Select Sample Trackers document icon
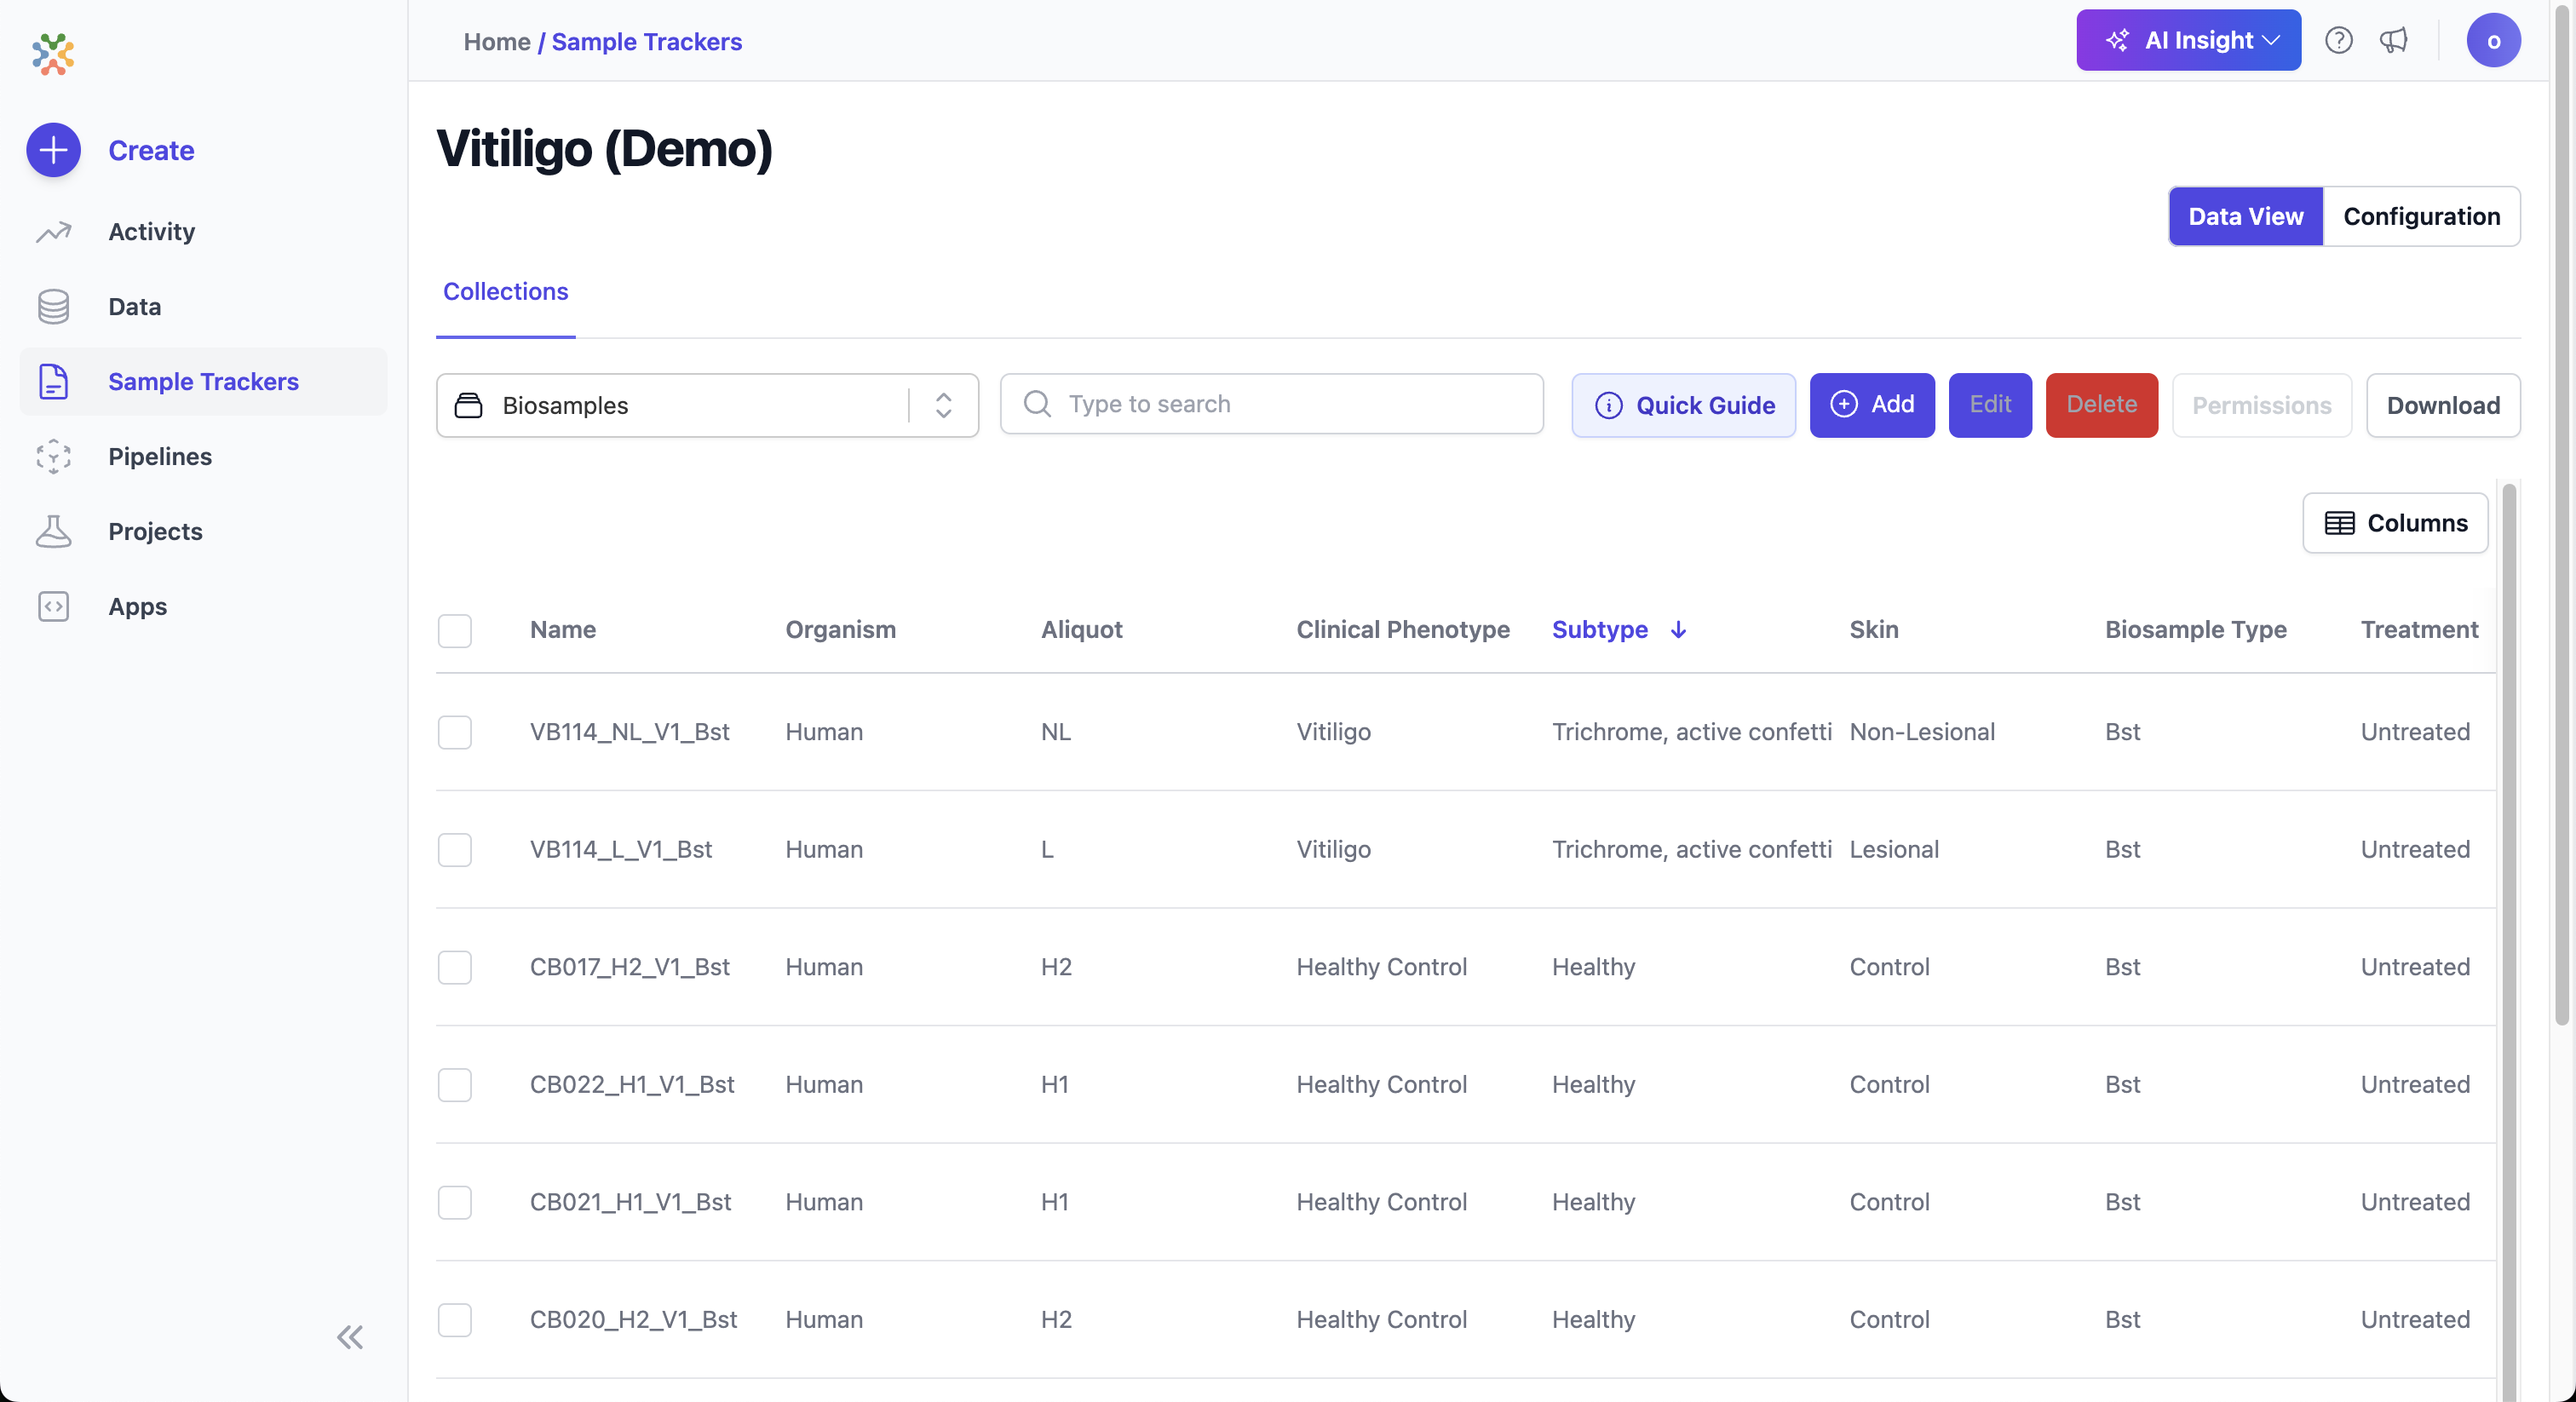The height and width of the screenshot is (1402, 2576). 53,381
